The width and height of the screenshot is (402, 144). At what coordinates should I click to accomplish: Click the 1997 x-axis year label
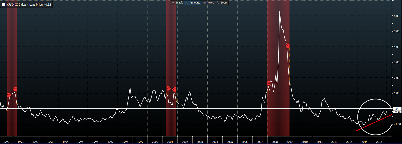110,142
